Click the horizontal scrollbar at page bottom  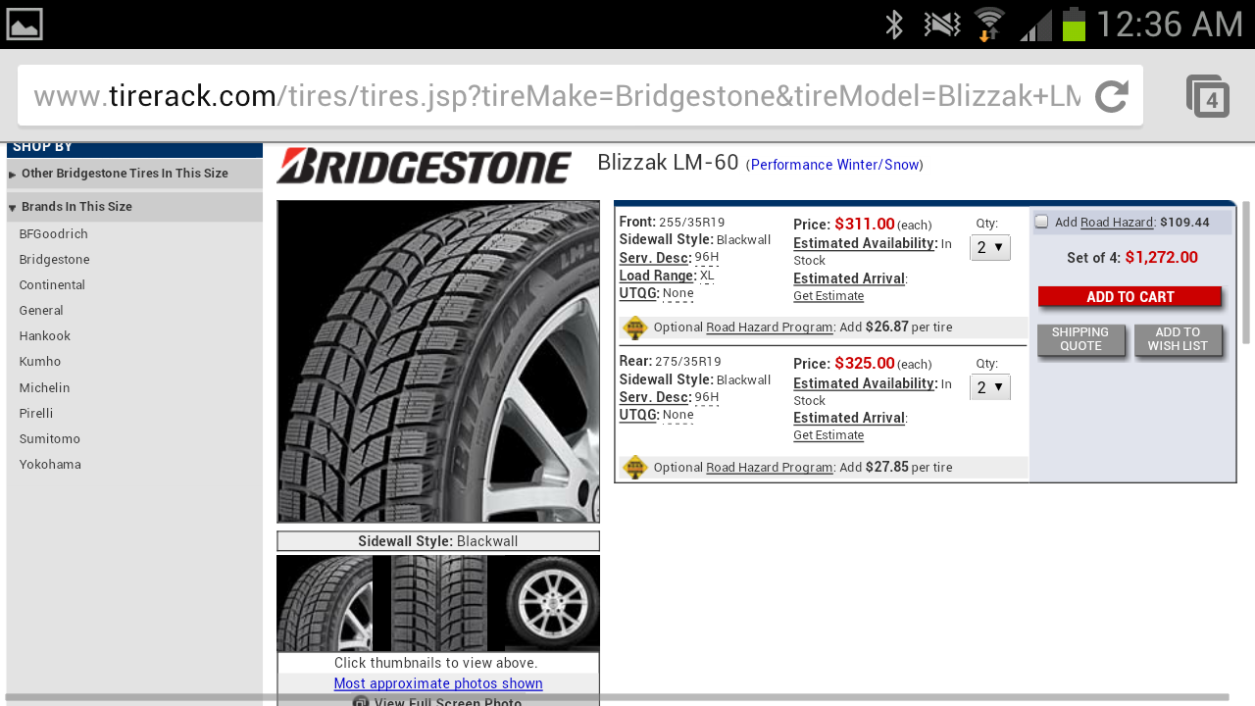tap(617, 697)
